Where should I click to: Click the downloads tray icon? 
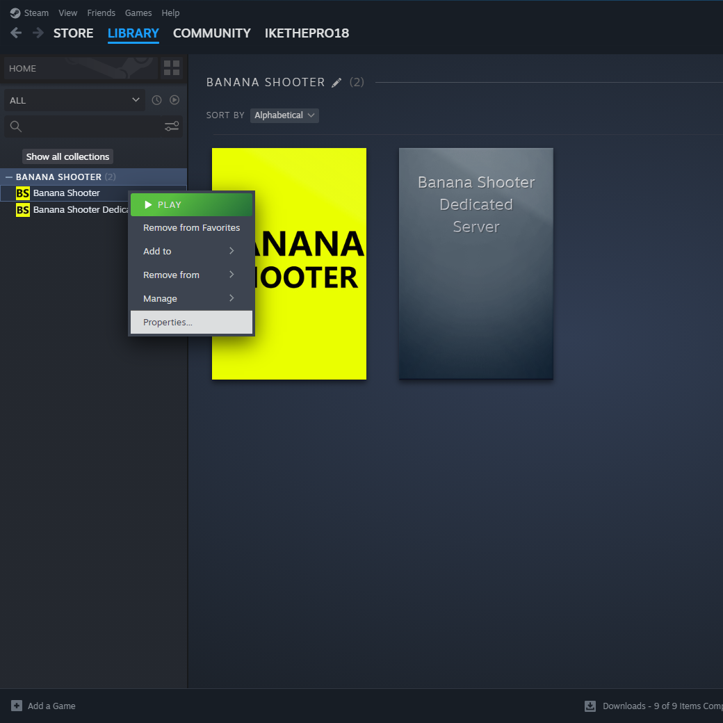click(x=590, y=706)
